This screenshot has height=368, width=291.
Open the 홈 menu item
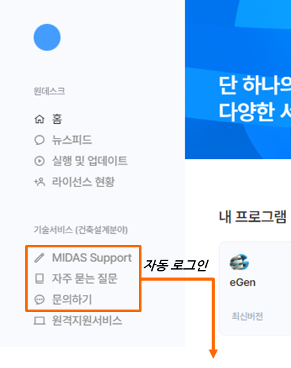pos(57,119)
